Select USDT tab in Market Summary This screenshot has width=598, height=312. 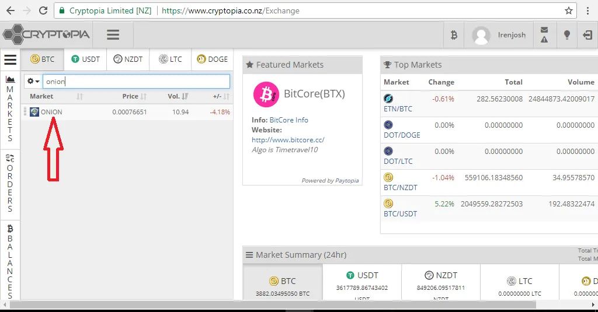click(x=362, y=282)
